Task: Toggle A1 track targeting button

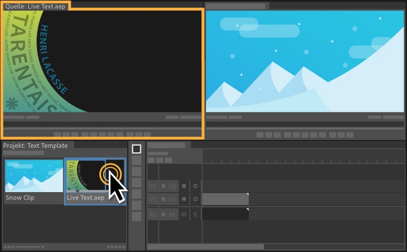Action: click(172, 214)
